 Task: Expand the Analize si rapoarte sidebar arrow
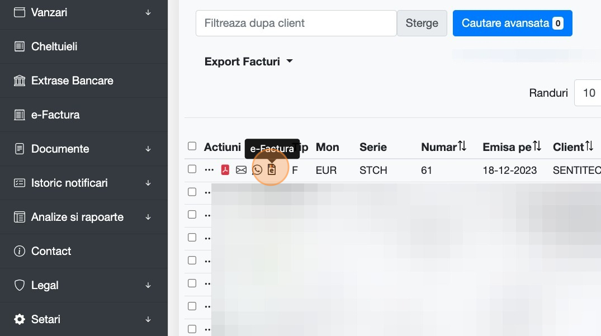pos(148,217)
